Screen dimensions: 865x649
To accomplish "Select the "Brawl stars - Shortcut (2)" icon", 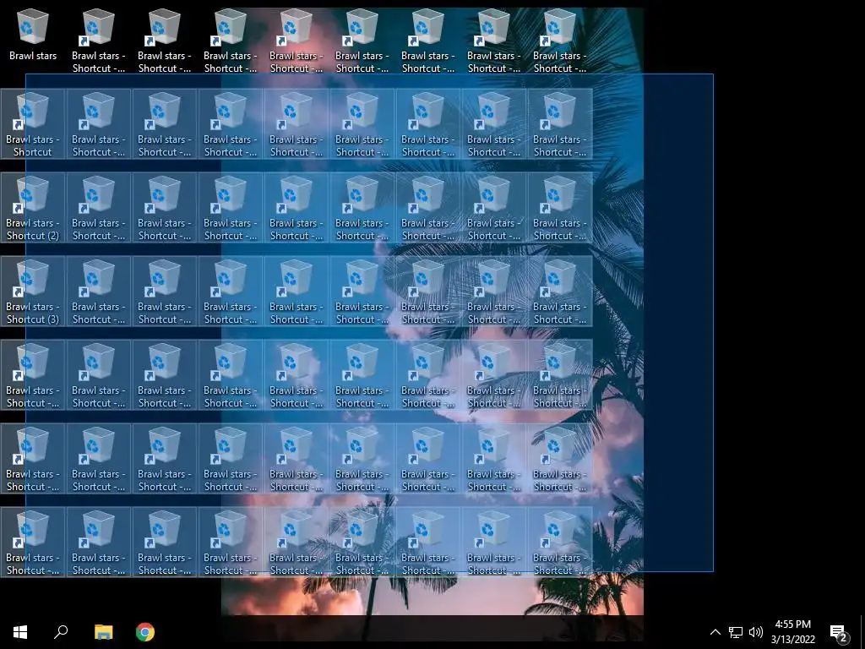I will [x=33, y=208].
